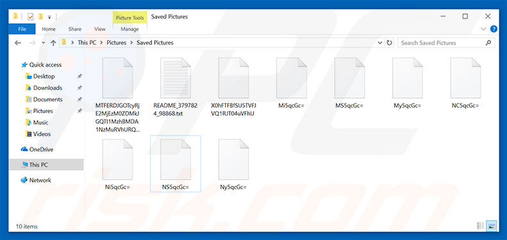Refresh the Saved Pictures folder

(x=390, y=43)
